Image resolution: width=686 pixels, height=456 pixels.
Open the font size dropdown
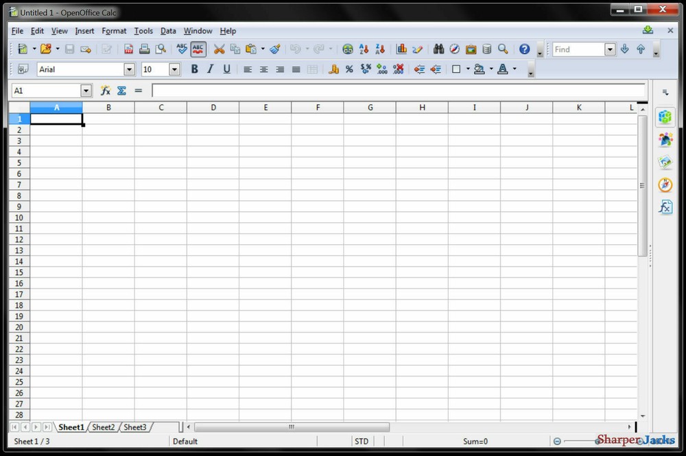point(174,69)
